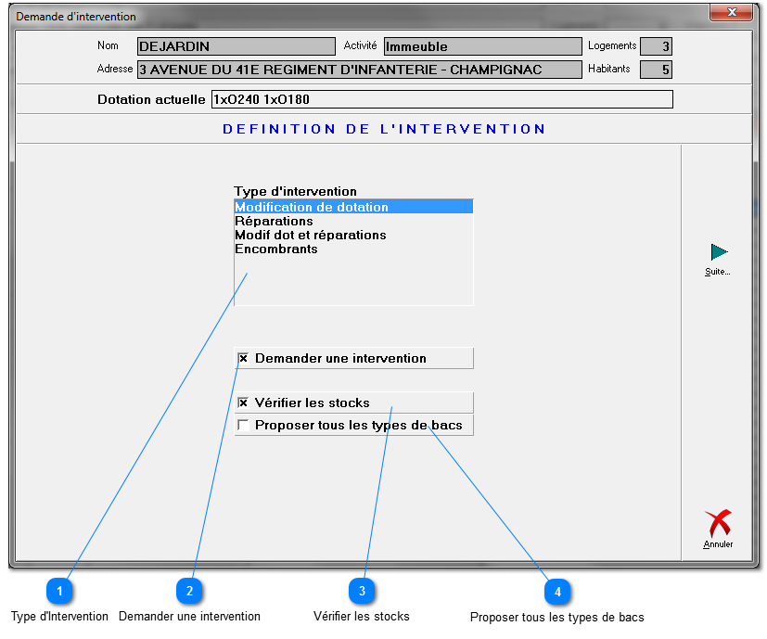Click callout marker 2 labeled Demander une intervention
Screen dimensions: 767x639
click(190, 591)
